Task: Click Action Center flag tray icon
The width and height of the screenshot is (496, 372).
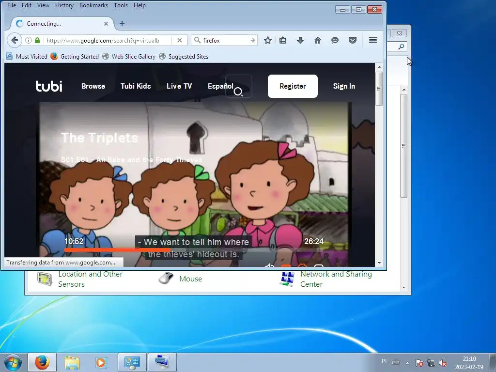Action: [419, 363]
